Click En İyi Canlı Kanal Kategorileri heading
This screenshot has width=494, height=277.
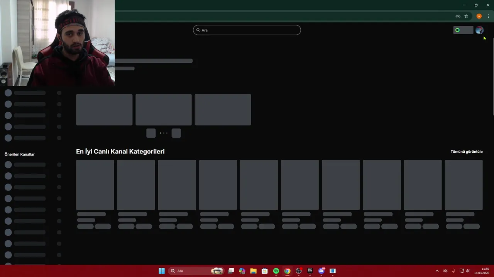[x=120, y=152]
